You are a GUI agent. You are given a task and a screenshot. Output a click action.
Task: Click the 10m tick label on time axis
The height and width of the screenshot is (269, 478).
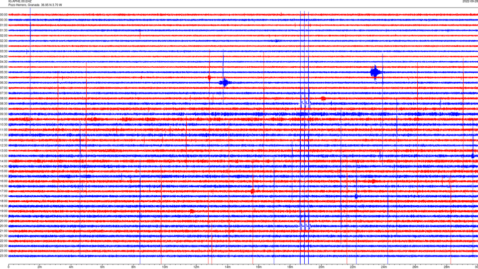[x=165, y=267]
